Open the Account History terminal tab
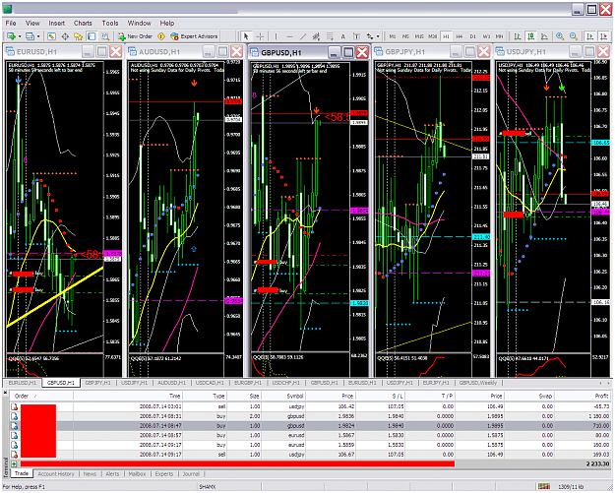Image resolution: width=615 pixels, height=493 pixels. coord(56,473)
